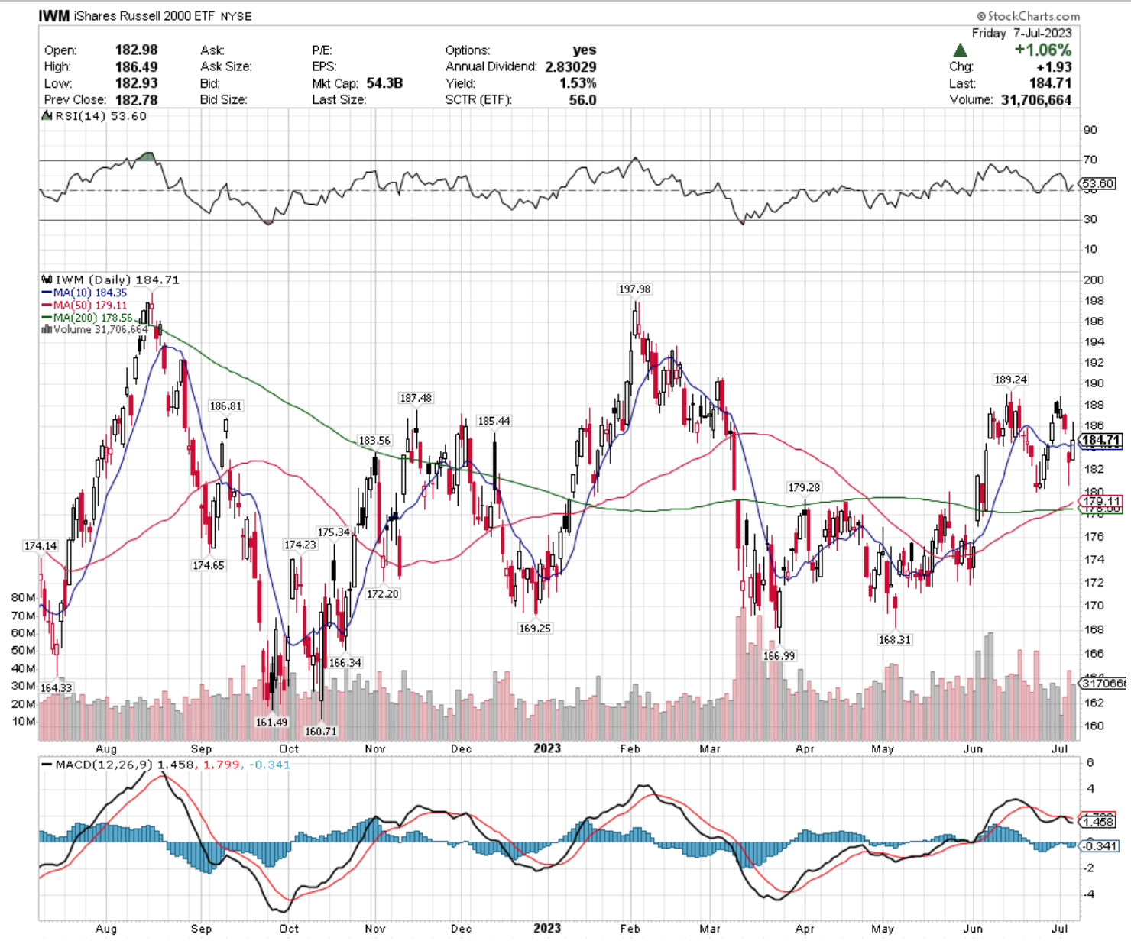Click the black line icon beside MACD(12,26,9)
The image size is (1131, 944).
pyautogui.click(x=47, y=765)
